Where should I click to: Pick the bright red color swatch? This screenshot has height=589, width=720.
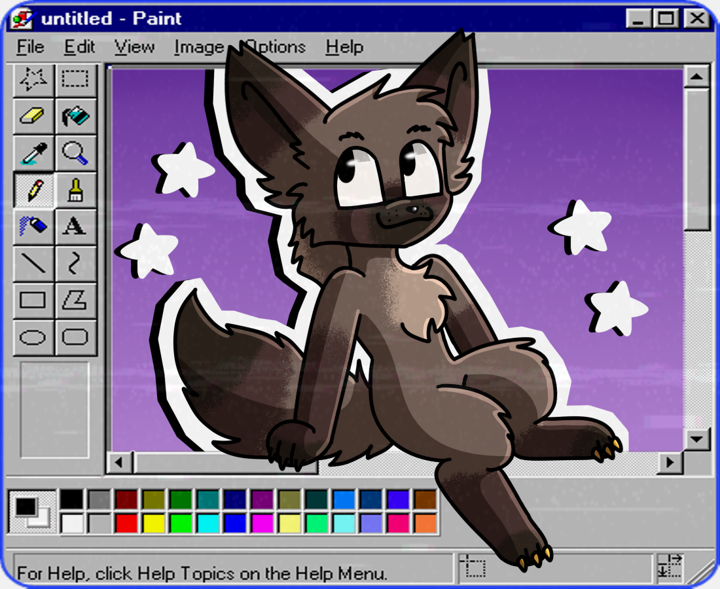126,523
